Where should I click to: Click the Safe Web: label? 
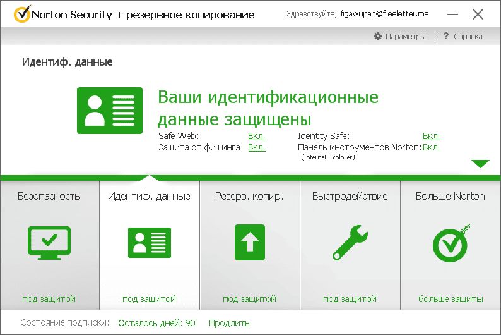(x=179, y=136)
